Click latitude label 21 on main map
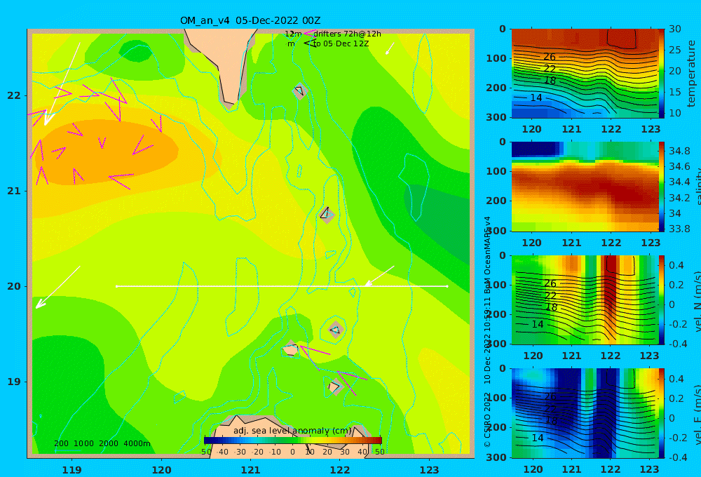This screenshot has width=701, height=477. (14, 191)
